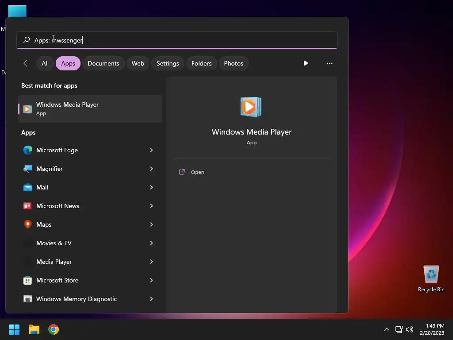The image size is (453, 340).
Task: Switch to the Documents filter tab
Action: [104, 63]
